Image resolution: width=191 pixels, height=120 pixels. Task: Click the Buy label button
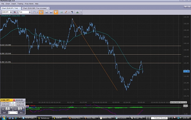click(21, 113)
